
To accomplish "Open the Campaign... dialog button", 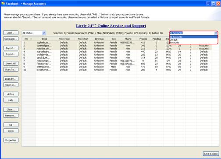I will (x=11, y=39).
